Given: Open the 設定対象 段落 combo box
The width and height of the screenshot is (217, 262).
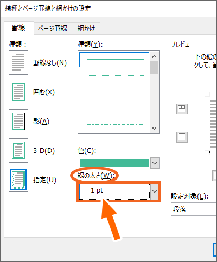Looking at the screenshot, I should pos(194,209).
